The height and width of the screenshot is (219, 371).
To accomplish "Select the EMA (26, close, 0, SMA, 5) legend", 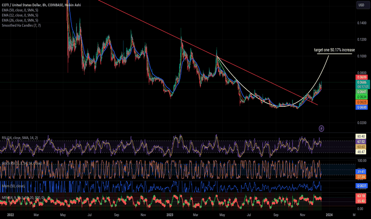I will pos(20,20).
